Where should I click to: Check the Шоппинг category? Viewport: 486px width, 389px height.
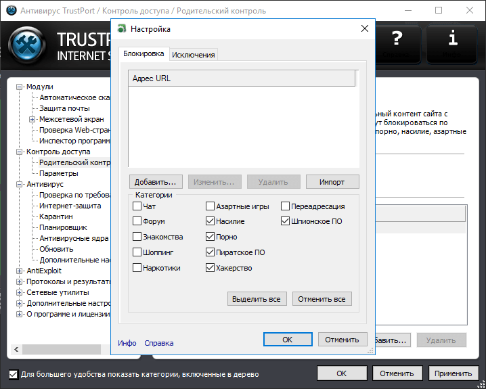point(137,252)
